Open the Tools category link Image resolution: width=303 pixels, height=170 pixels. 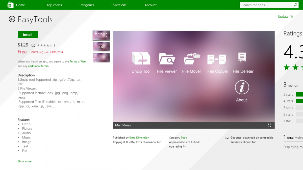point(184,138)
